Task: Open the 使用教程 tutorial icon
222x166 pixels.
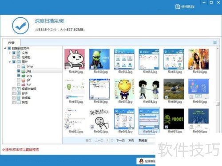Action: pyautogui.click(x=177, y=7)
